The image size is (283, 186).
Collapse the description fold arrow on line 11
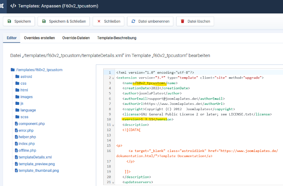[113, 125]
